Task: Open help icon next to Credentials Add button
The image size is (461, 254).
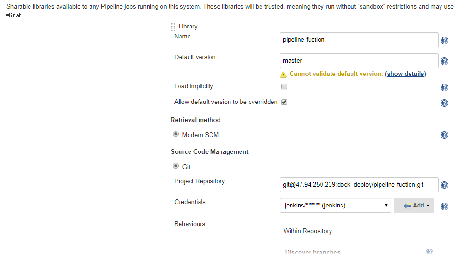Action: point(444,207)
